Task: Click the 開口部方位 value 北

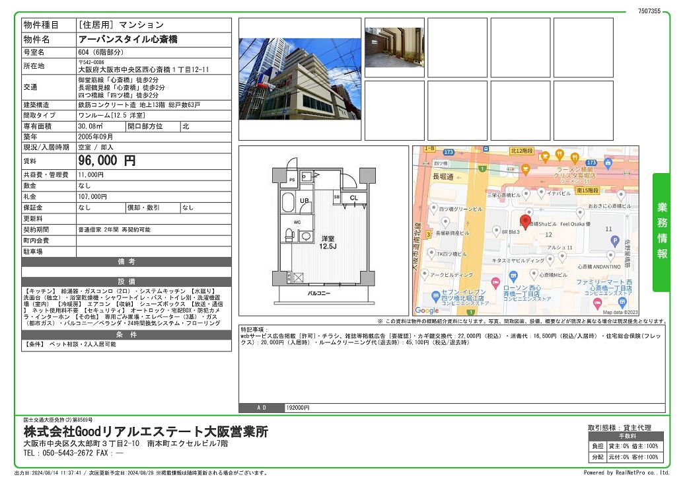Action: (x=186, y=126)
